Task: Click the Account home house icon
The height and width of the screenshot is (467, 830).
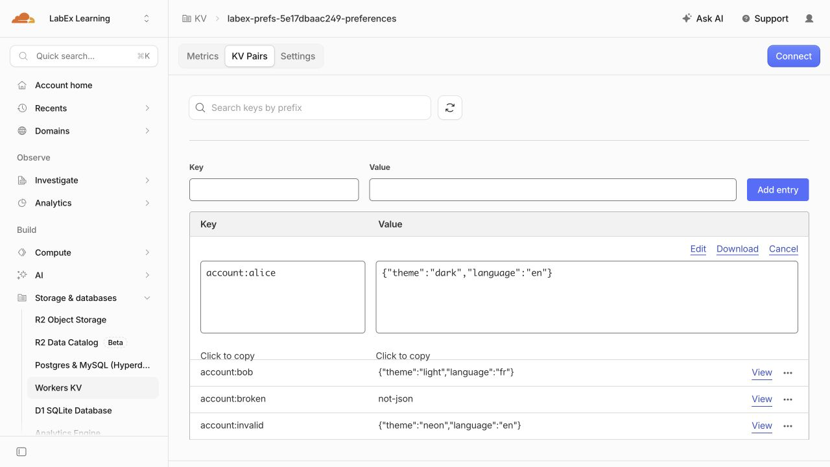Action: point(22,86)
